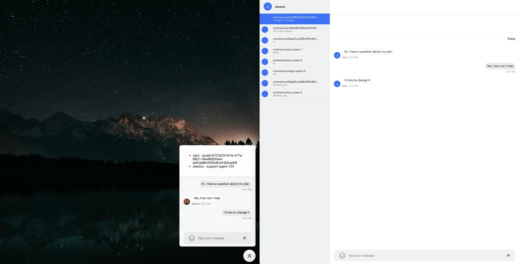Click the FS avatar beside Jessica's reply

[187, 202]
